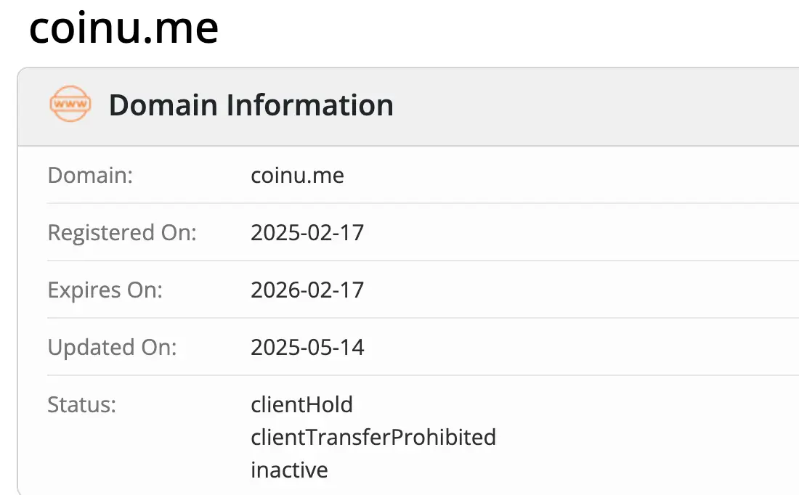This screenshot has width=799, height=495.
Task: Click the word Information in panel header
Action: click(310, 105)
